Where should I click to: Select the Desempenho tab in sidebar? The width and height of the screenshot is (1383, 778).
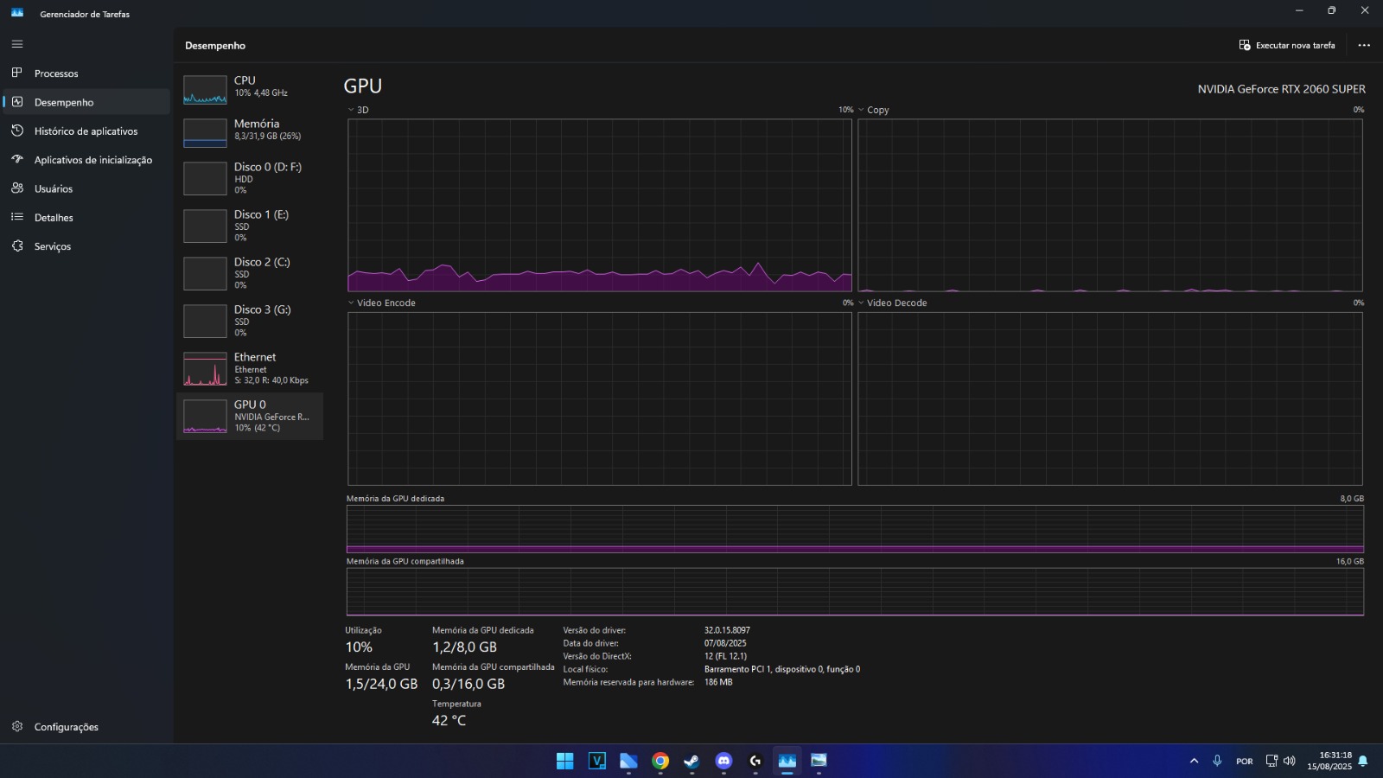pos(63,102)
